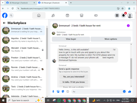137x103 pixels.
Task: Reload the page
Action: (x=13, y=9)
